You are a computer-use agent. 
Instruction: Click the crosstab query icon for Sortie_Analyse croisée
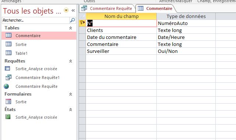point(7,68)
